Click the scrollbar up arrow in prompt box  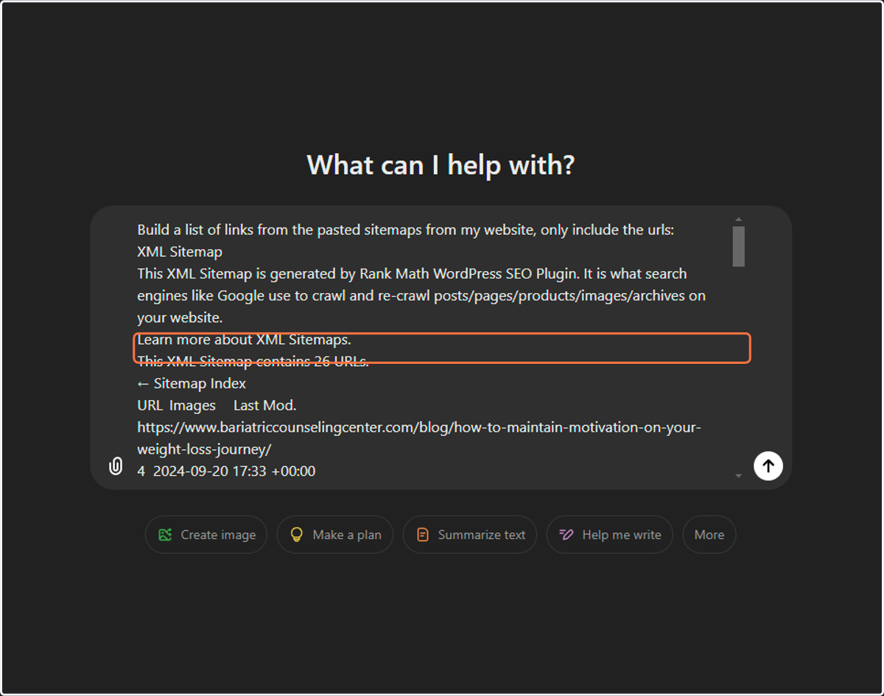pyautogui.click(x=739, y=219)
